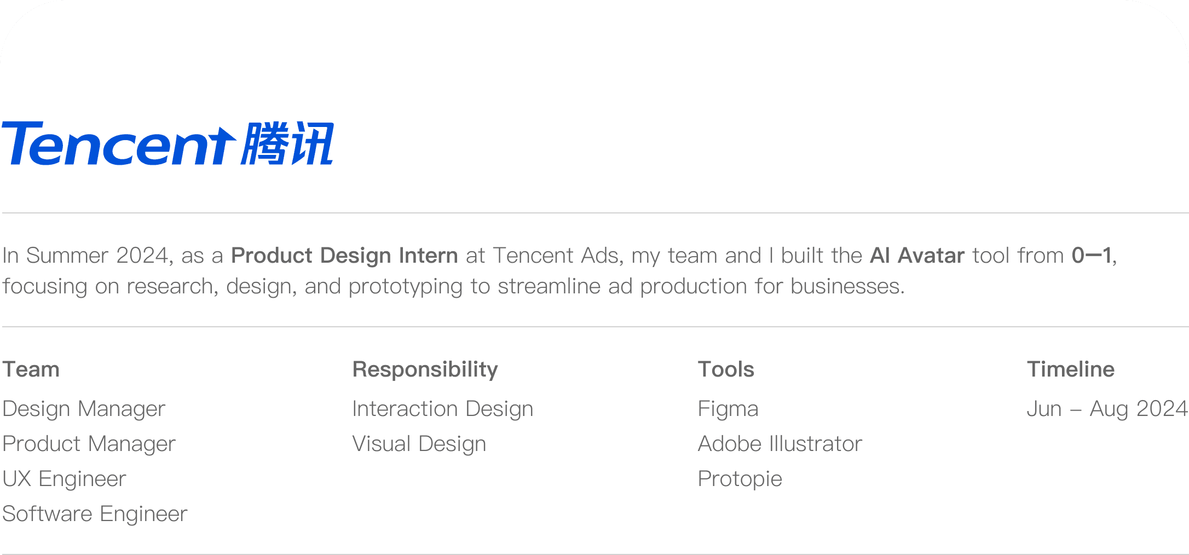
Task: Click the Timeline column heading
Action: pyautogui.click(x=1071, y=369)
